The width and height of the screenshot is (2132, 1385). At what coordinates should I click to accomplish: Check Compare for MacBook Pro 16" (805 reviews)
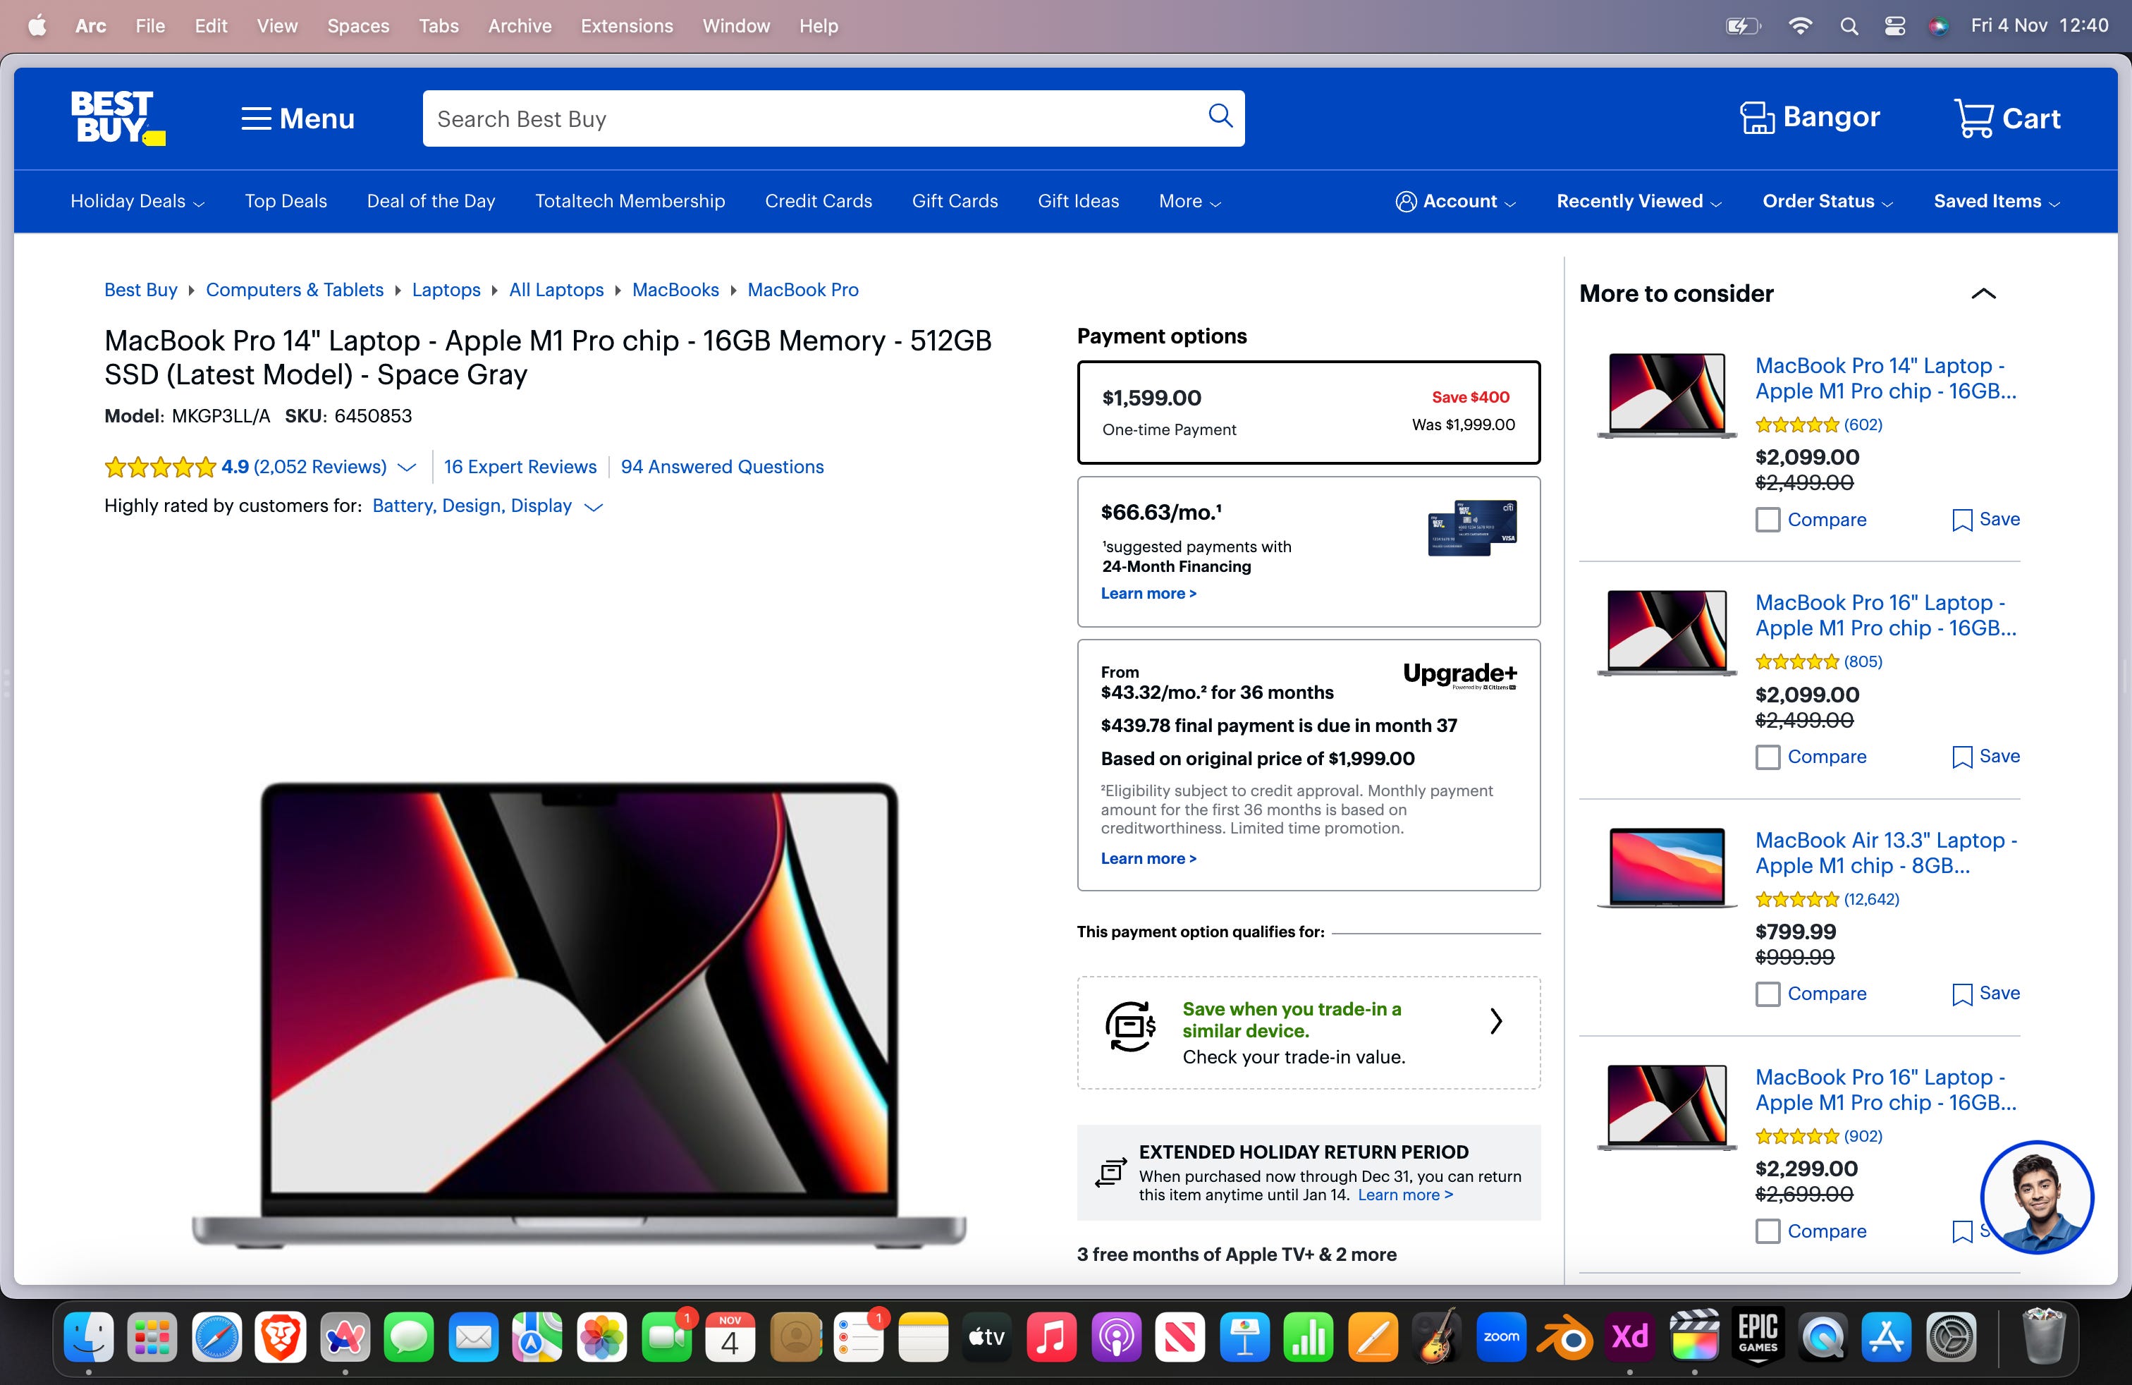[1768, 757]
